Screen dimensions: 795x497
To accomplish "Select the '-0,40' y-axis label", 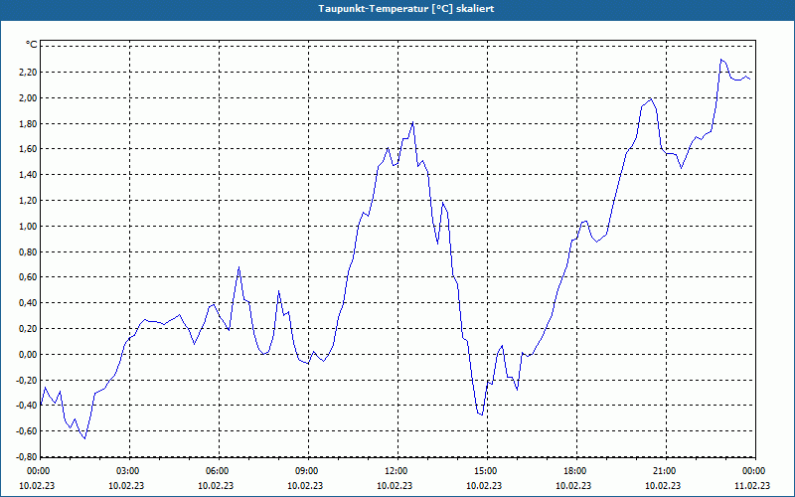I will click(28, 406).
